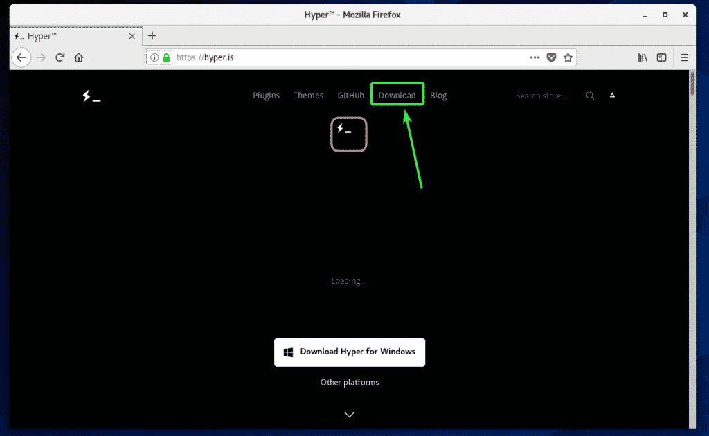Click the Hyper logo in the header
The height and width of the screenshot is (436, 709).
(91, 96)
